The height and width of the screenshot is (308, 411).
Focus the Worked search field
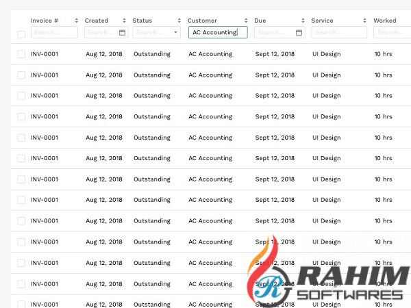pos(393,32)
